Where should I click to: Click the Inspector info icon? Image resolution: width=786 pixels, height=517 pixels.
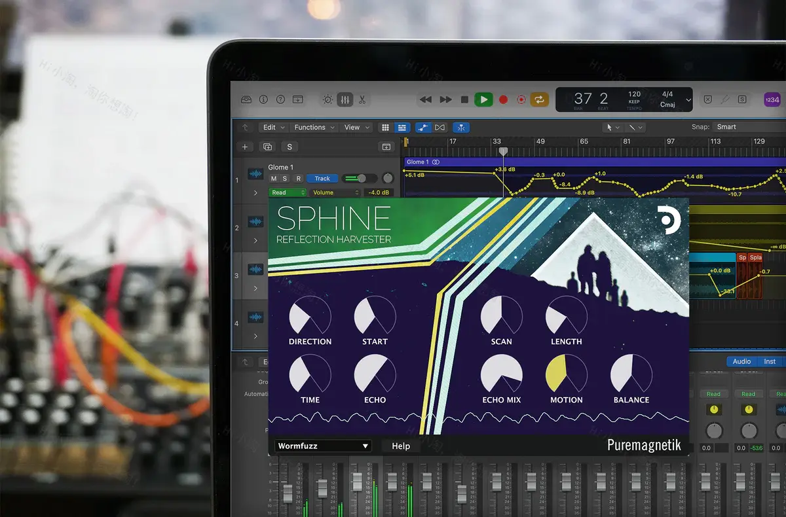coord(263,99)
